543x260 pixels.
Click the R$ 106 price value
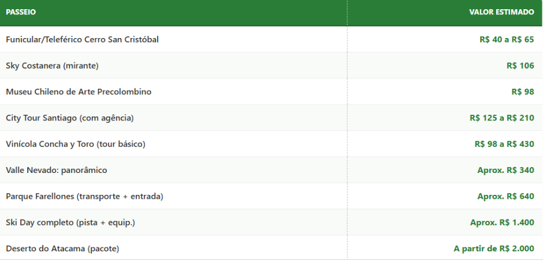520,66
